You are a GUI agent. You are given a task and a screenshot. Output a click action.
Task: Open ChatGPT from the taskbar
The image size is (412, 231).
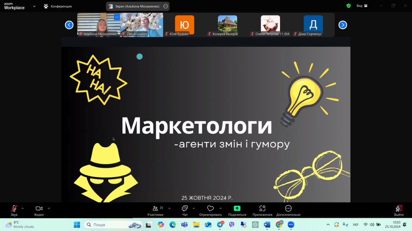(x=256, y=225)
